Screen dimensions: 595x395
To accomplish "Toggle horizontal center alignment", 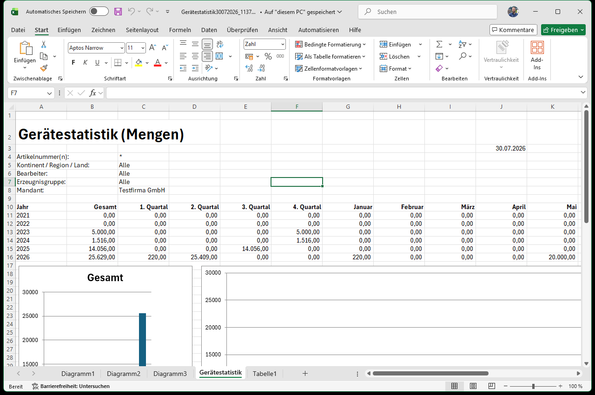I will coord(195,56).
